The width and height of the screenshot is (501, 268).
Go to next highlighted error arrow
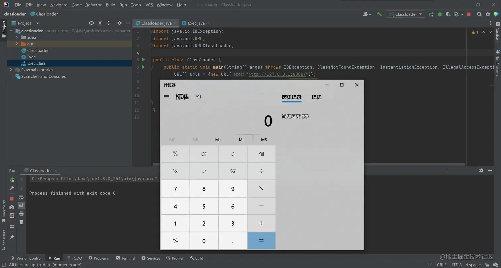click(x=490, y=32)
